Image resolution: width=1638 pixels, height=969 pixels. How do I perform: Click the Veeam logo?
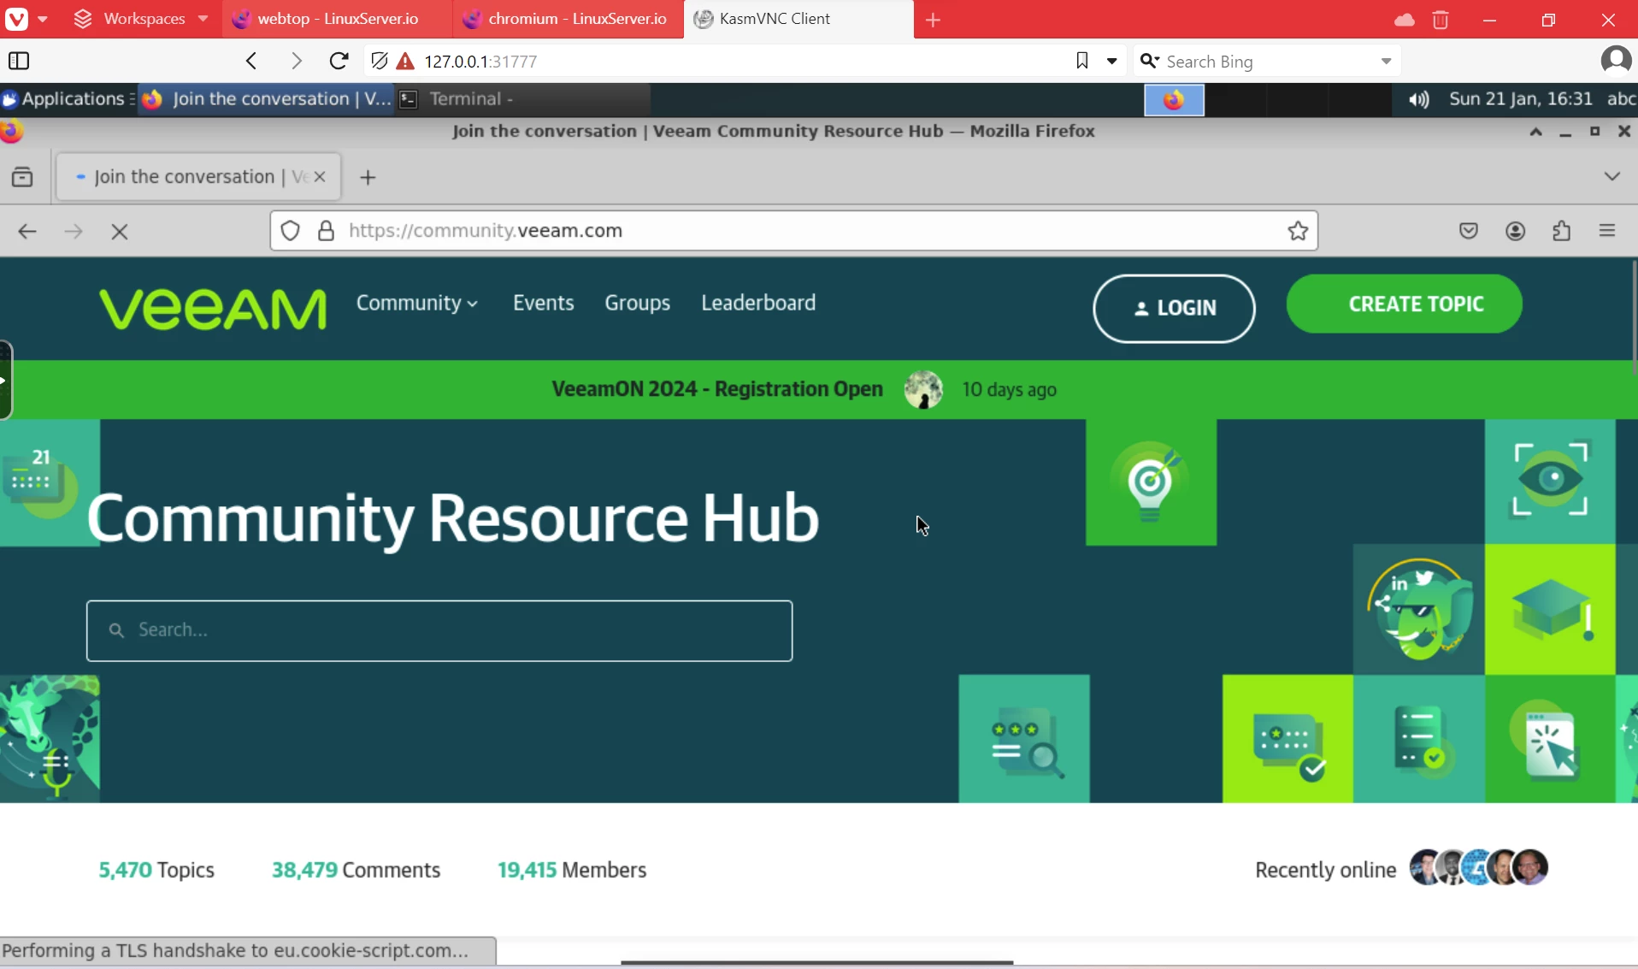click(x=213, y=309)
